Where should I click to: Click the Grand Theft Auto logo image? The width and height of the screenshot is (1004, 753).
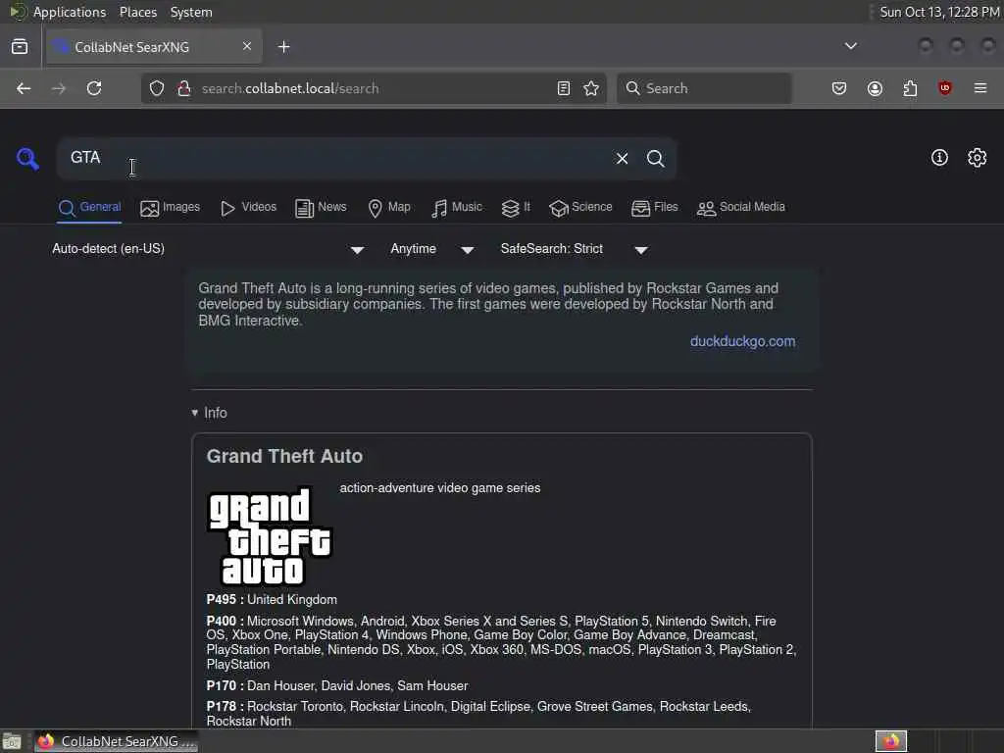click(270, 536)
